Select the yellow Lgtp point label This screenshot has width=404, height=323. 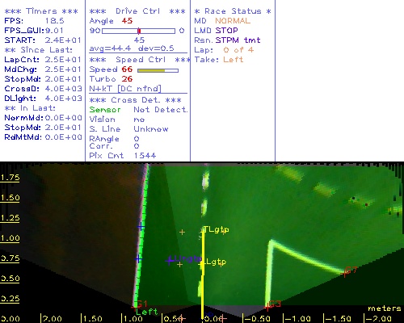tap(216, 262)
